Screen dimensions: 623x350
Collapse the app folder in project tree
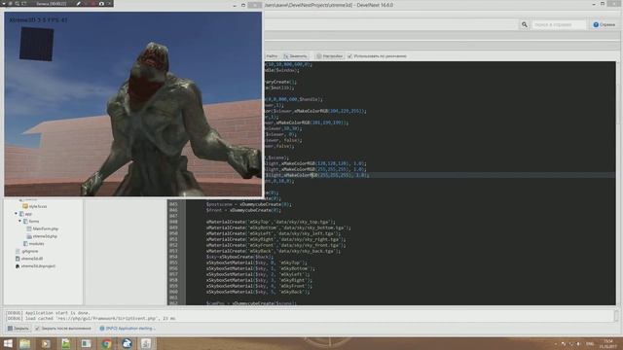click(x=16, y=214)
